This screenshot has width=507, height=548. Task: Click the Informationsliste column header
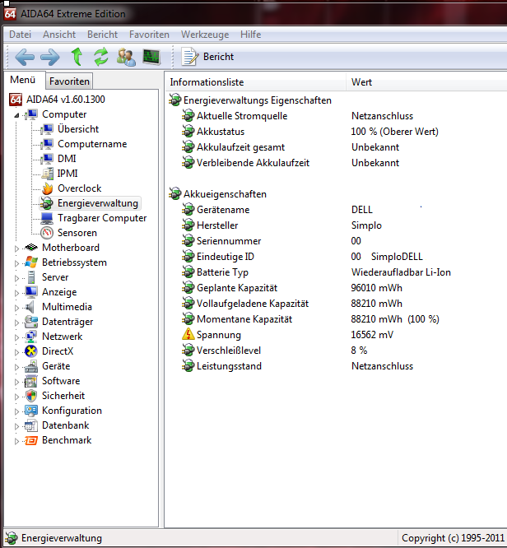[x=207, y=82]
